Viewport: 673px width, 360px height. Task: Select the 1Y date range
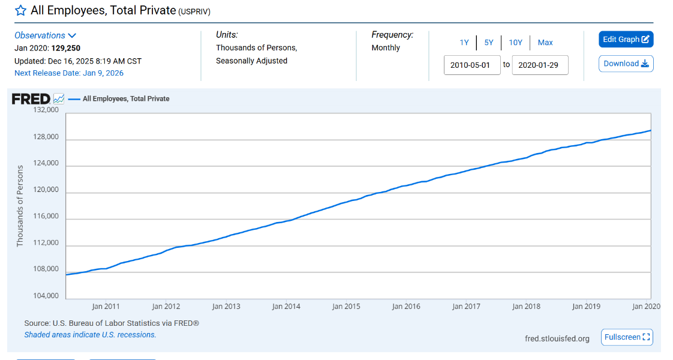[x=464, y=43]
